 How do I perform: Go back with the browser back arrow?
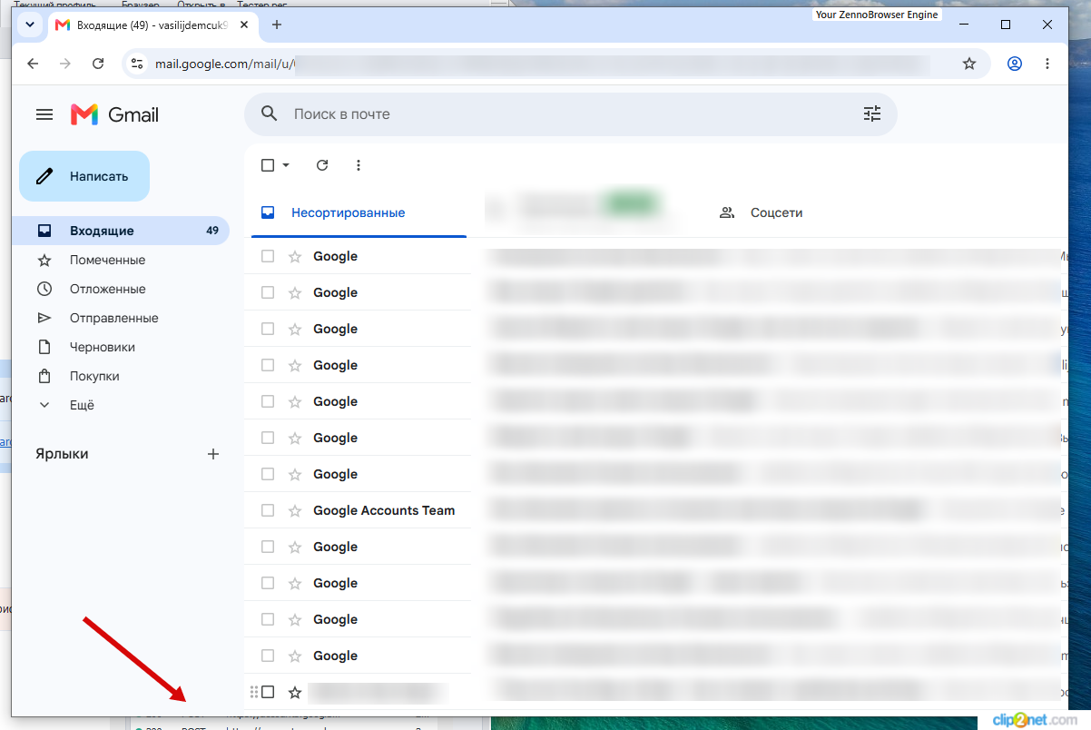(x=33, y=64)
